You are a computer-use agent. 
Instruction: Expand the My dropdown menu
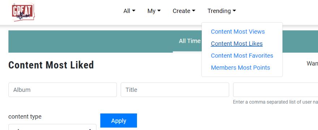coord(154,11)
